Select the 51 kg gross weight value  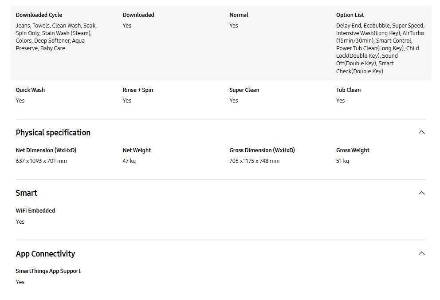342,161
